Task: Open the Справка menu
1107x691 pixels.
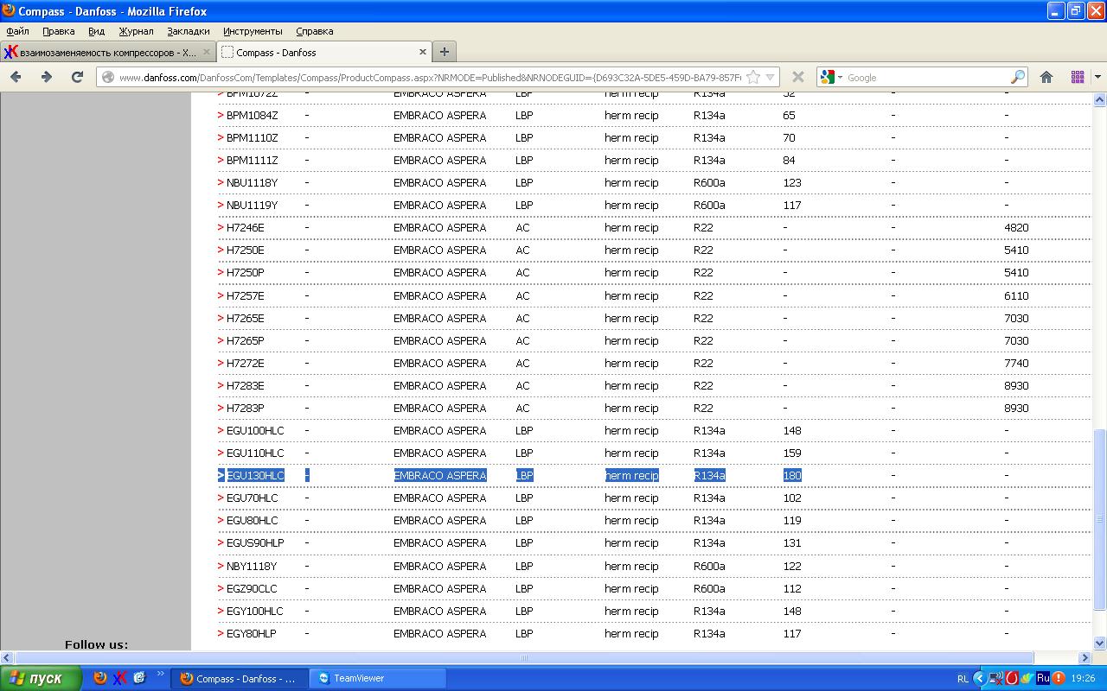Action: [x=314, y=31]
